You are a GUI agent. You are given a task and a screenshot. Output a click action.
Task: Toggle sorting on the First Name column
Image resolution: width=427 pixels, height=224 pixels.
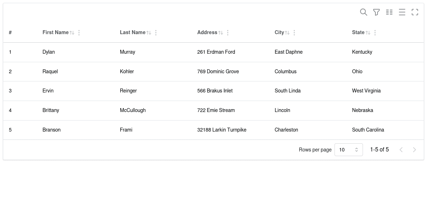coord(72,32)
